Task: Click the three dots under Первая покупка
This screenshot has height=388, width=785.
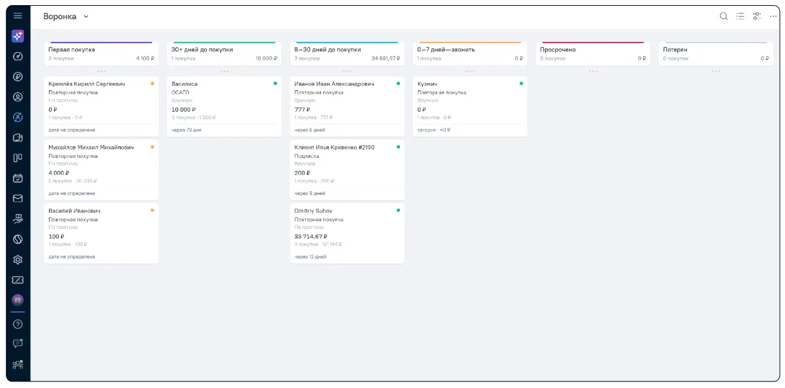Action: 101,71
